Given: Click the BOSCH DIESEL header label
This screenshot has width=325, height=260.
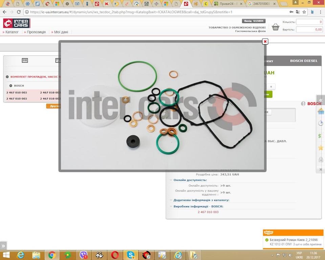Looking at the screenshot, I should 304,61.
